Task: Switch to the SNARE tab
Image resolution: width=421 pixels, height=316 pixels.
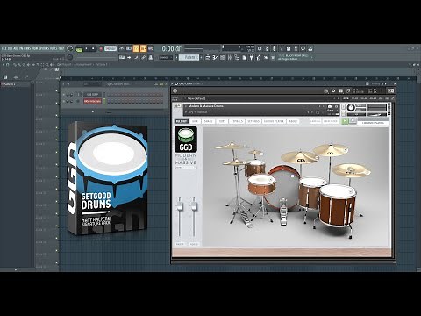Action: pyautogui.click(x=208, y=121)
